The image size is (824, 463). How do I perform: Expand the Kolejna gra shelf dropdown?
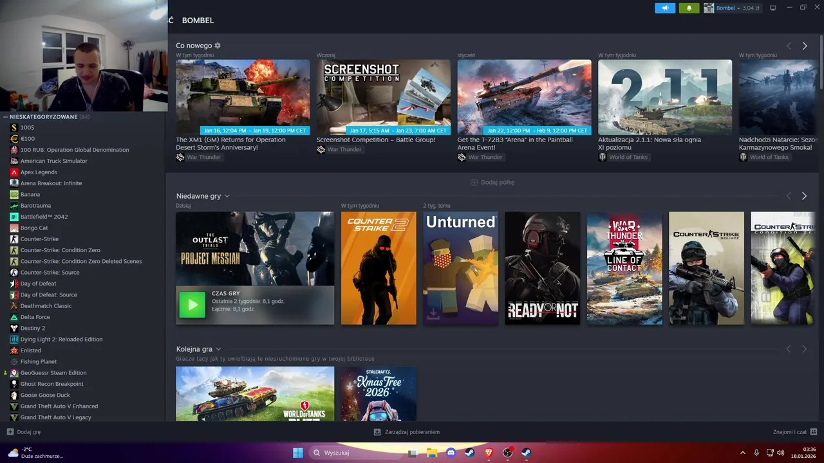[218, 349]
